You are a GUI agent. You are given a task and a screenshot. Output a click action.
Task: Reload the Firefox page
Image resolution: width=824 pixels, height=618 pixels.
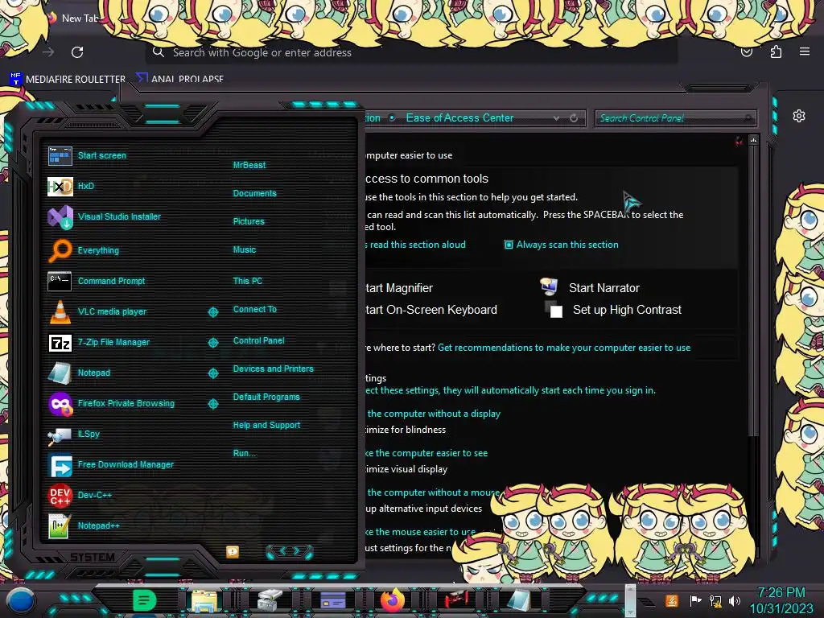tap(77, 52)
